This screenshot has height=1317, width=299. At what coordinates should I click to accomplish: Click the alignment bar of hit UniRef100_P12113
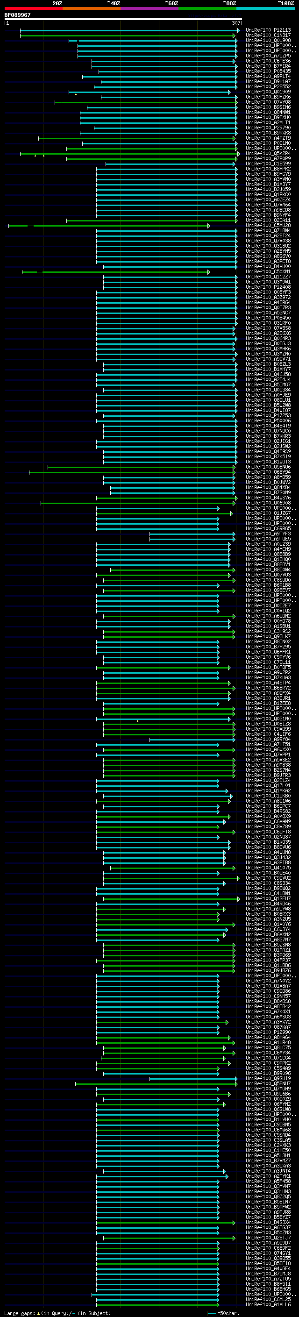130,31
